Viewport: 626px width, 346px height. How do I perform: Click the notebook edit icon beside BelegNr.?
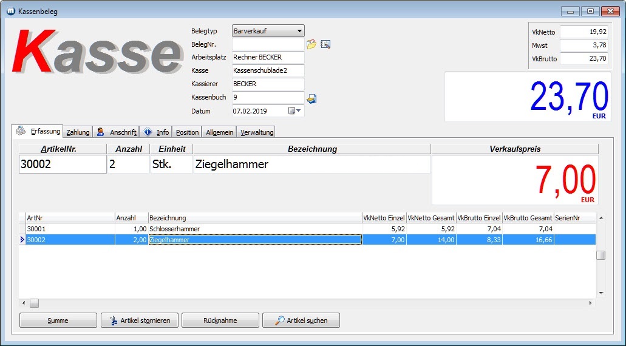click(325, 44)
